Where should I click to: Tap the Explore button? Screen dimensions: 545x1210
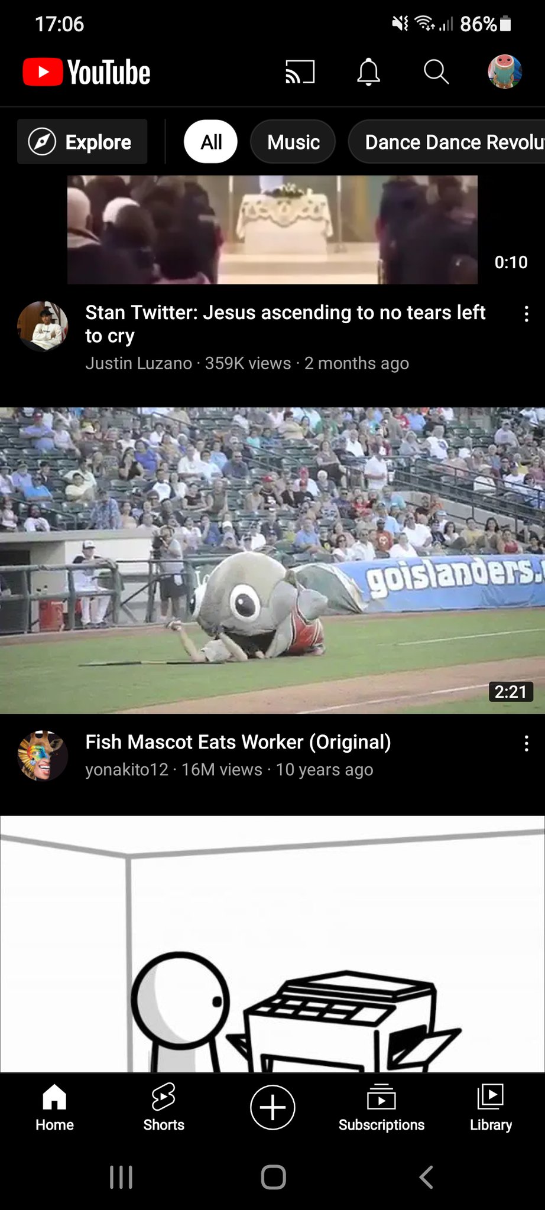[x=82, y=142]
